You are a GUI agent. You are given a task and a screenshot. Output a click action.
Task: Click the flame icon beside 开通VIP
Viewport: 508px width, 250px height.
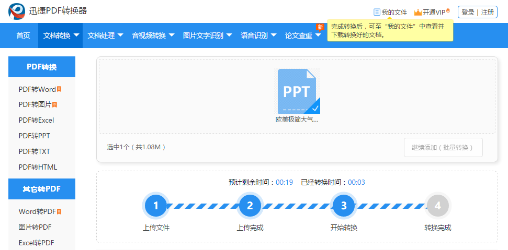click(x=448, y=10)
